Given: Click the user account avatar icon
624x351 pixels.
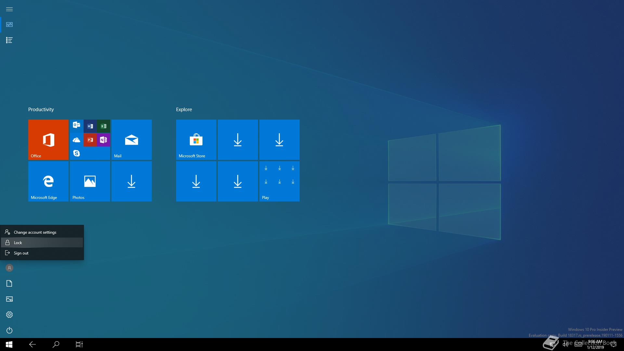Looking at the screenshot, I should (9, 268).
